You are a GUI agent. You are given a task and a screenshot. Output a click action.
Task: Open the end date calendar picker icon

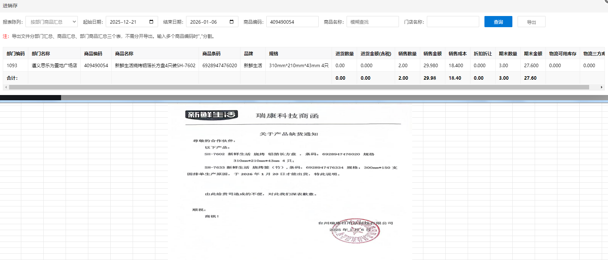point(231,22)
